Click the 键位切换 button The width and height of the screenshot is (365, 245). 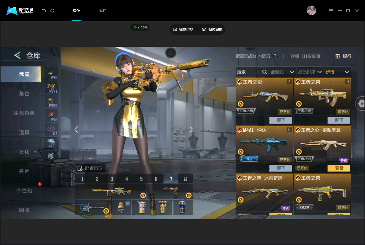(x=183, y=29)
